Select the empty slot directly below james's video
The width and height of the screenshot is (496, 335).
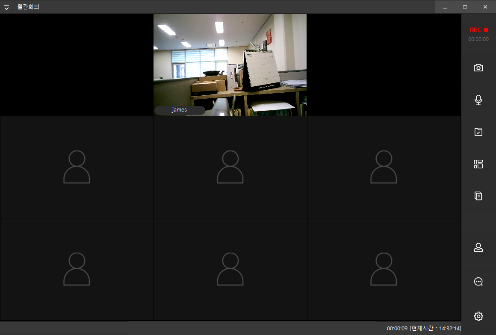230,167
